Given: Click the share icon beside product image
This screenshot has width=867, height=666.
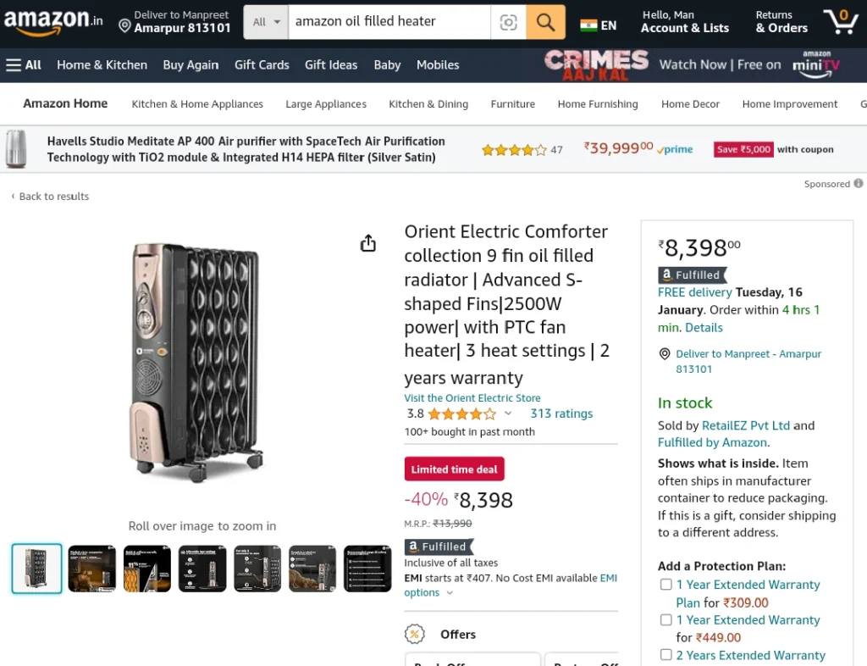Looking at the screenshot, I should click(368, 243).
